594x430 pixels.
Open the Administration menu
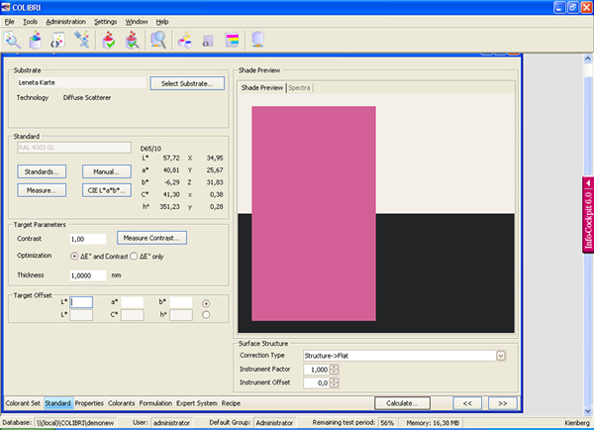65,21
